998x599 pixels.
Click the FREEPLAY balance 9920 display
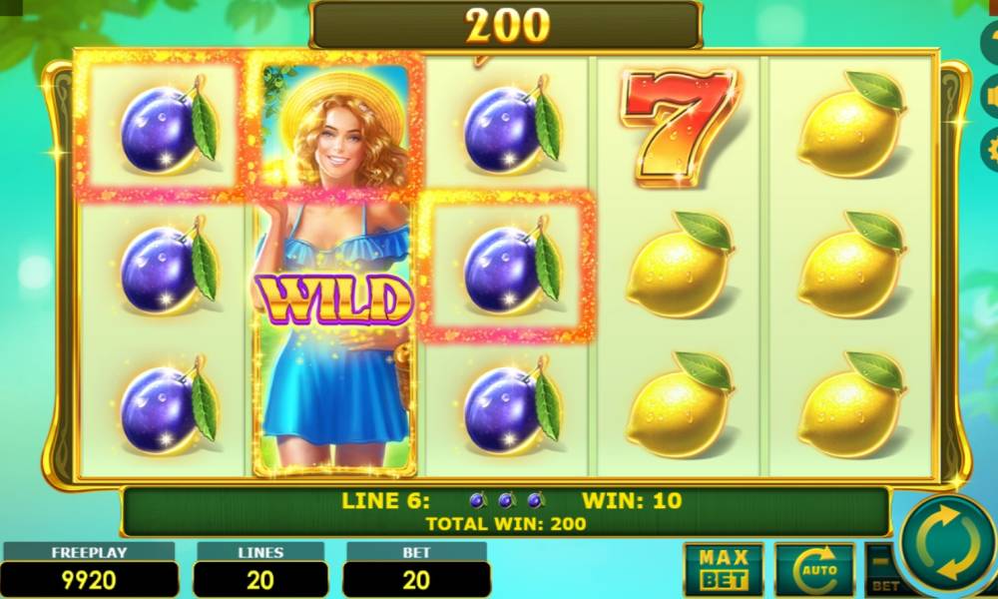point(89,579)
